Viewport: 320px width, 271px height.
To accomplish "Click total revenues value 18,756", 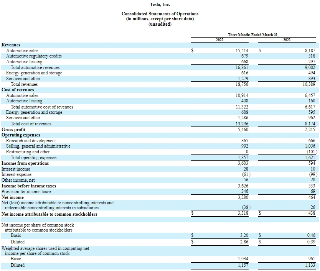I will click(x=242, y=84).
